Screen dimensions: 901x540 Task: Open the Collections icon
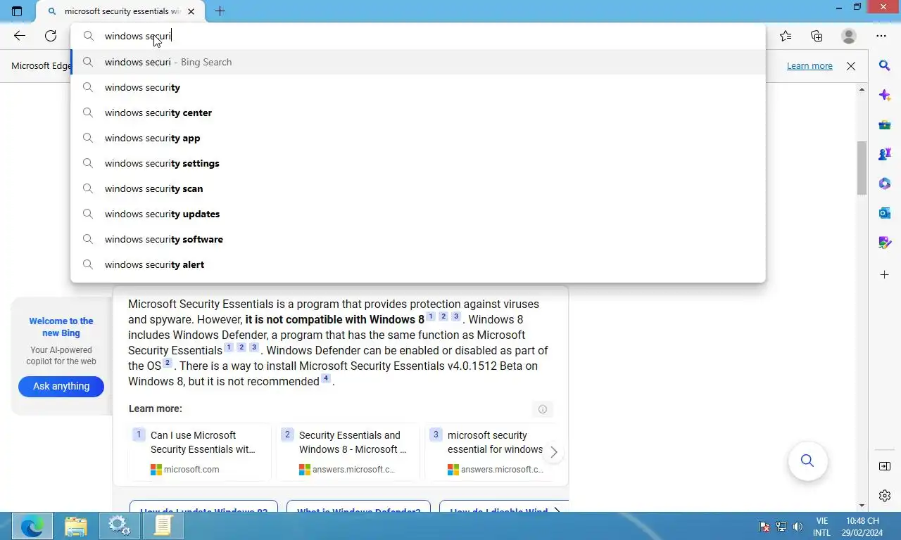click(x=817, y=36)
